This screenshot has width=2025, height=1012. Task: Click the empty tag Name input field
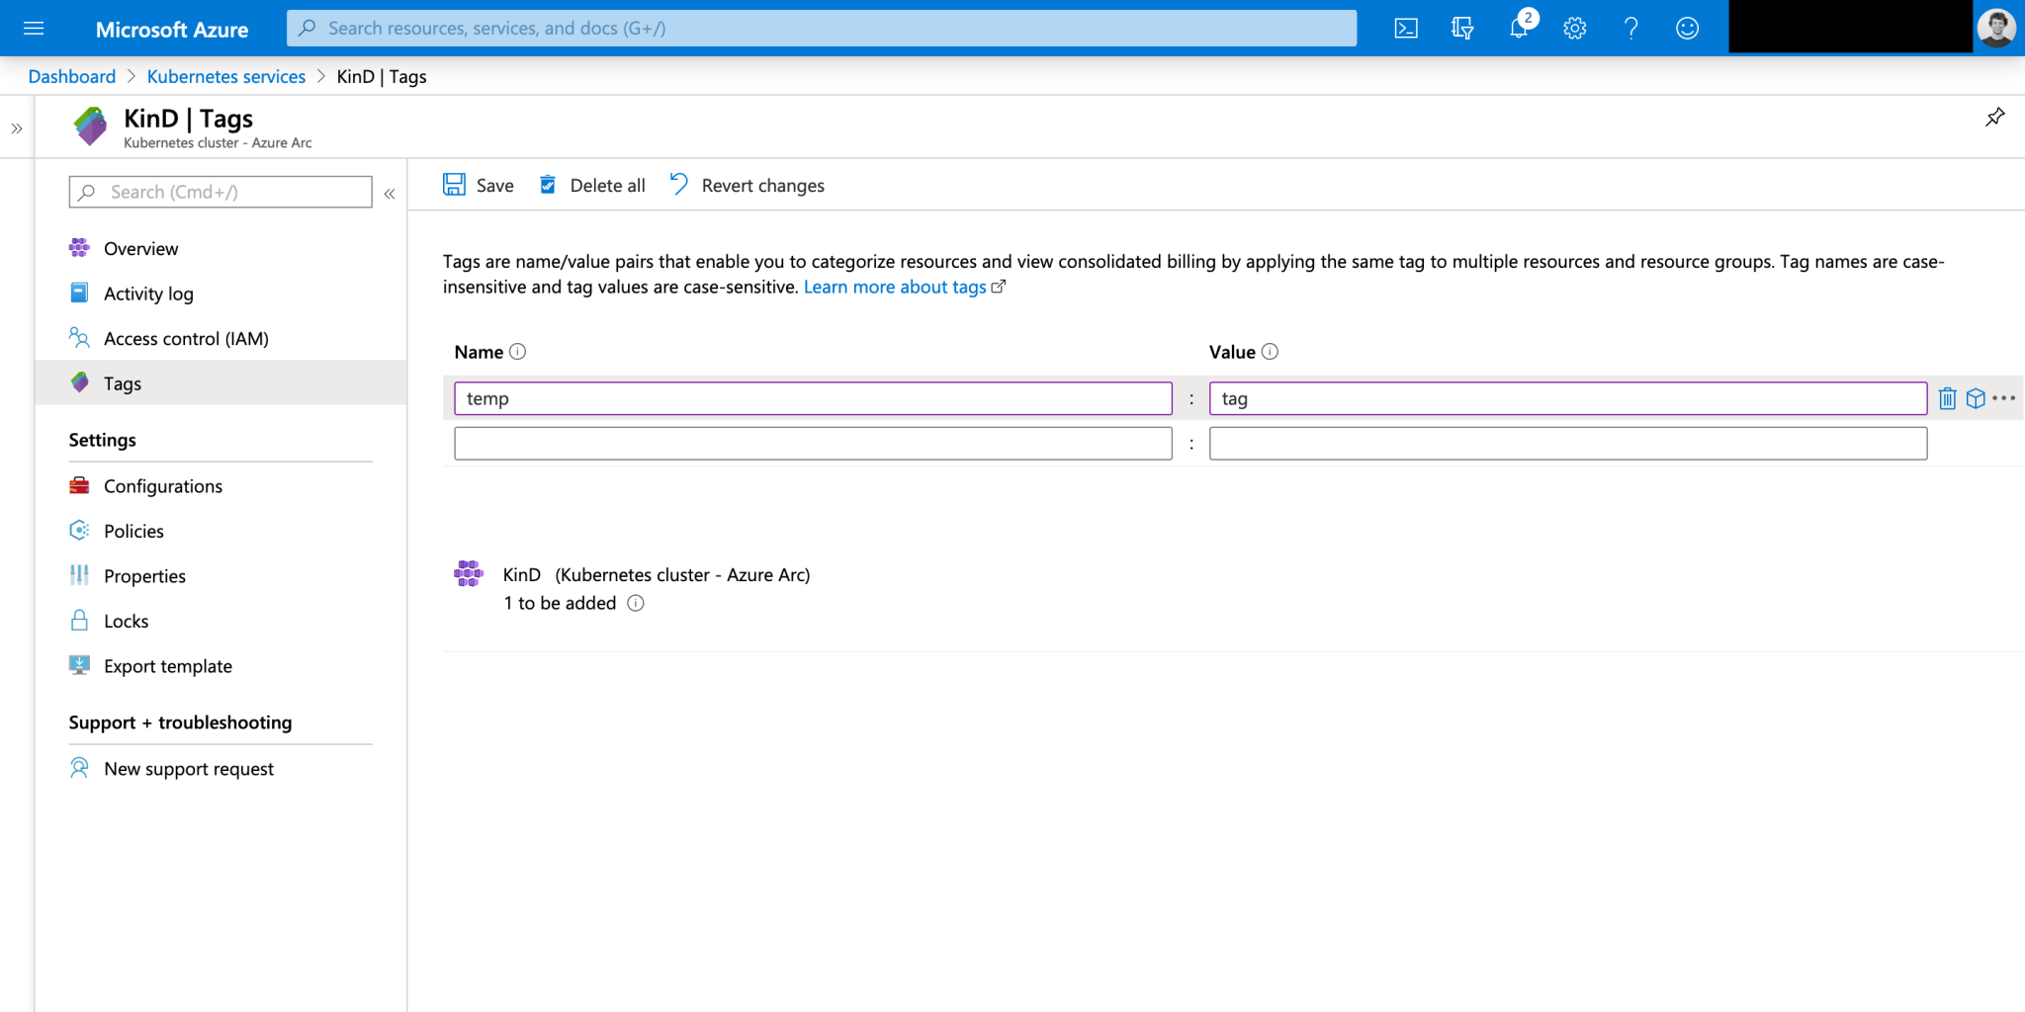coord(813,443)
